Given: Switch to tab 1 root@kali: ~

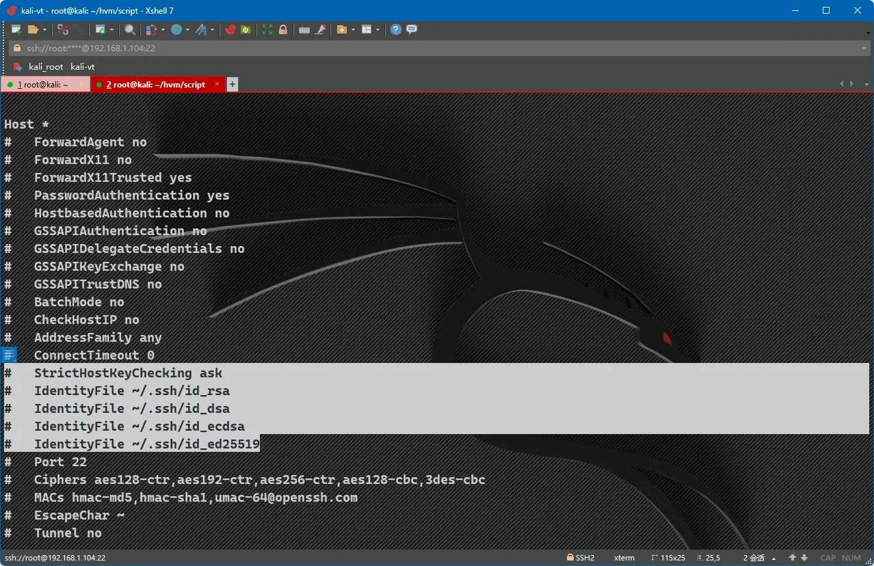Looking at the screenshot, I should [x=42, y=85].
